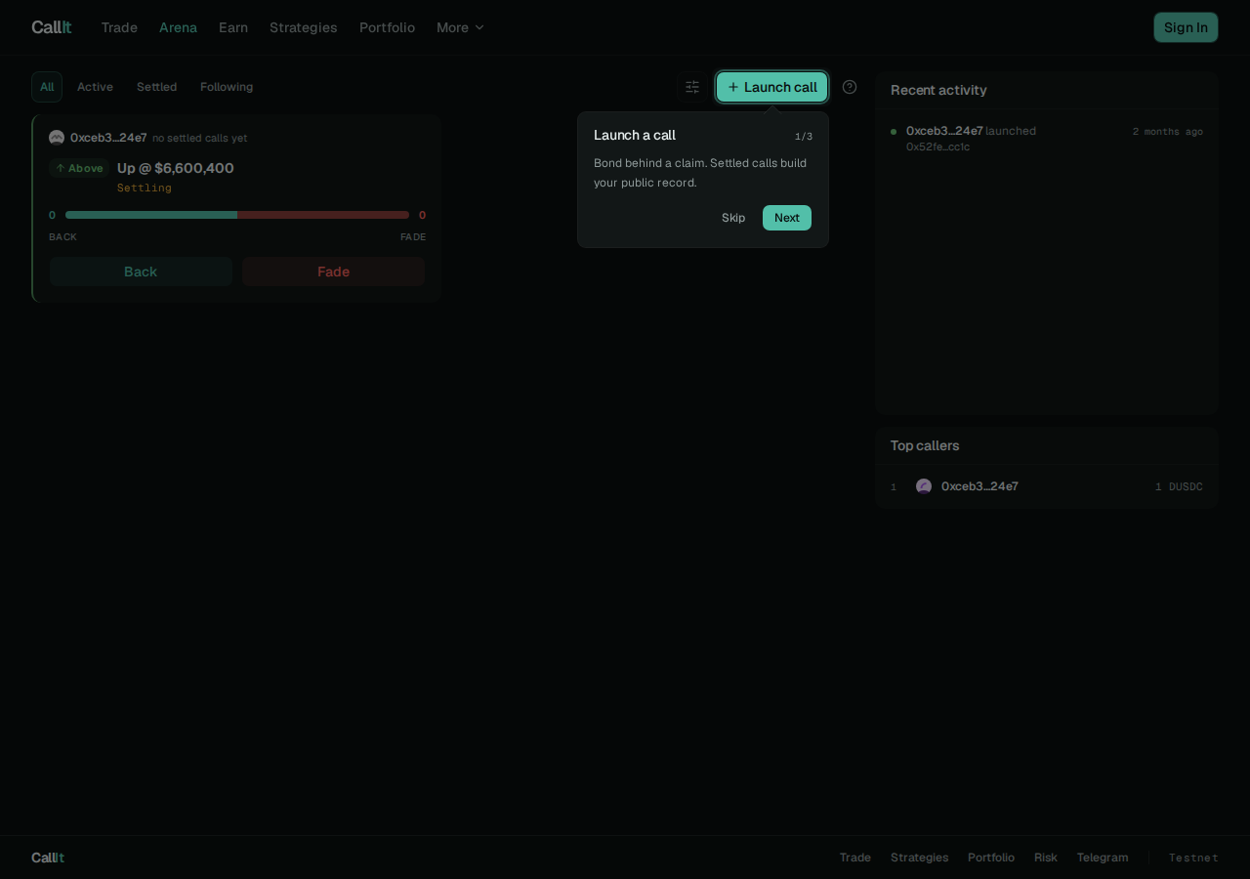Click the 0x52fe...cc1c transaction hash
The width and height of the screenshot is (1250, 879).
tap(937, 147)
